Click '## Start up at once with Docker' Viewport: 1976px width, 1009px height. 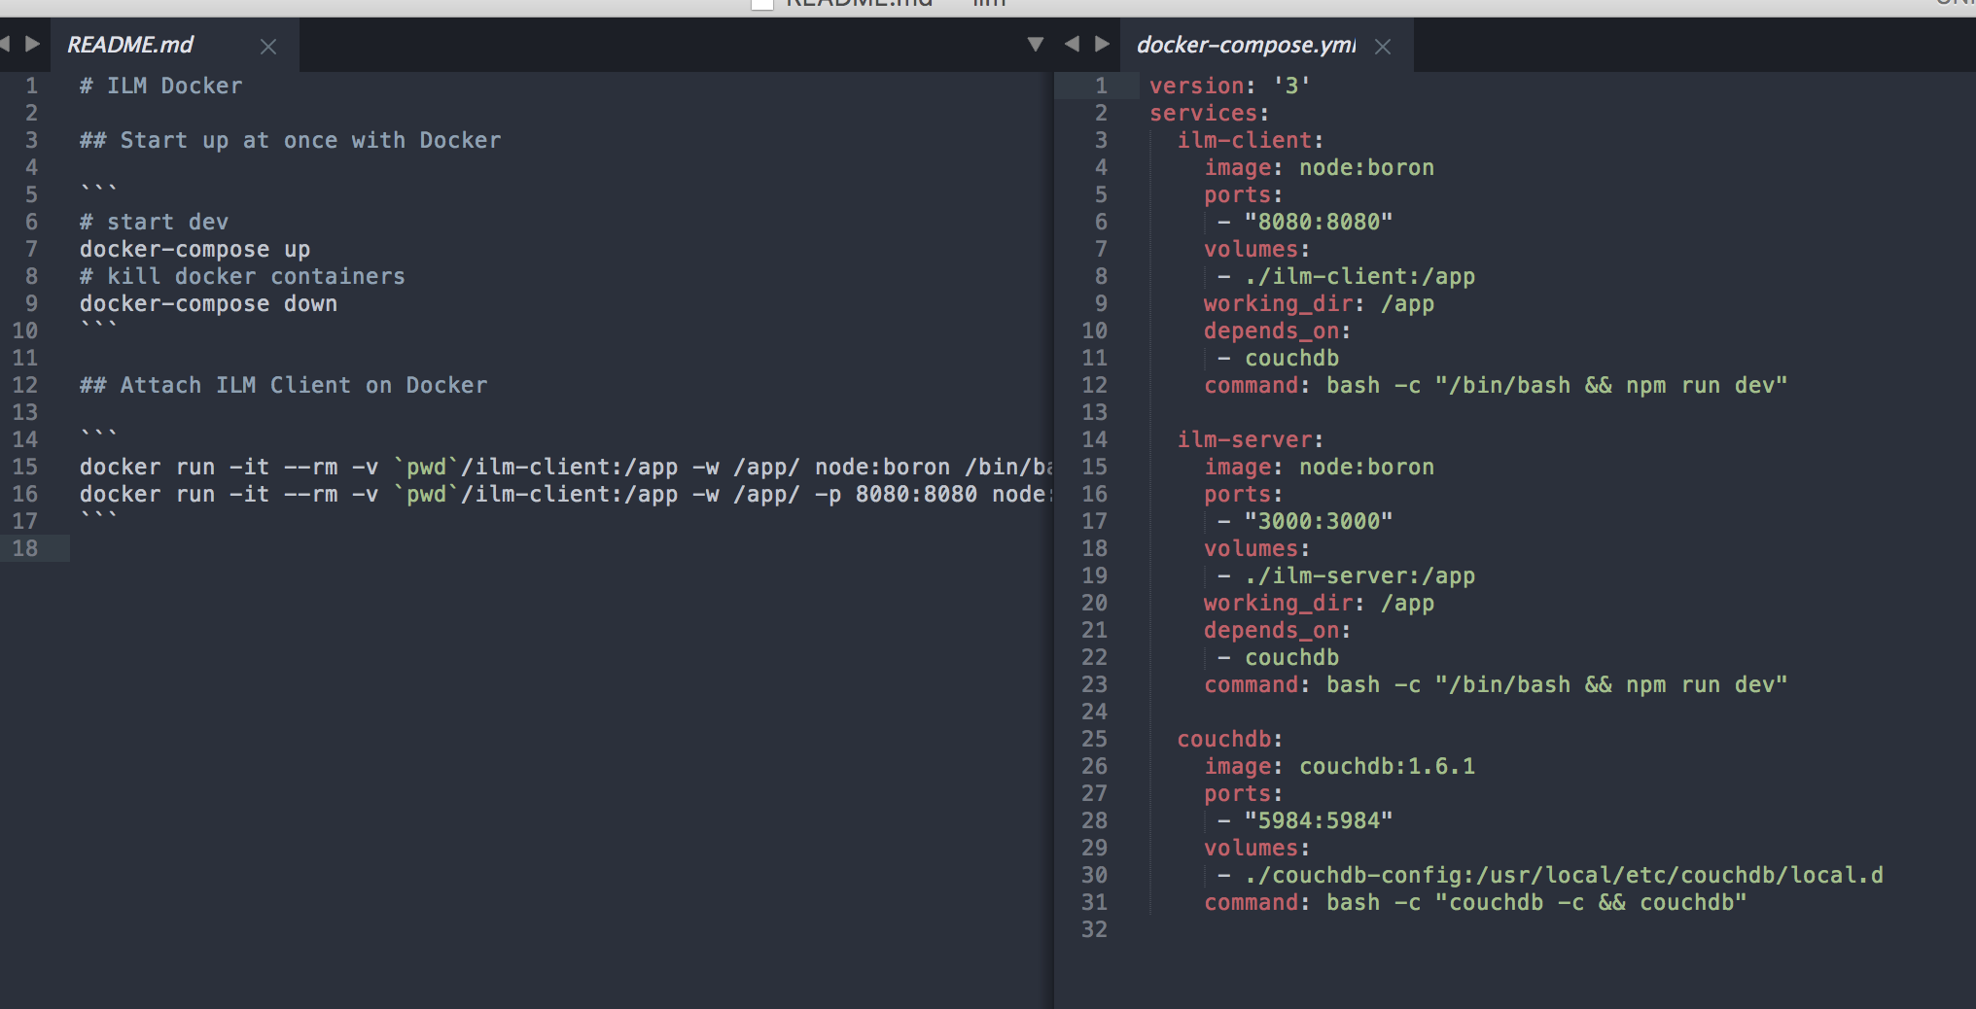[x=290, y=140]
